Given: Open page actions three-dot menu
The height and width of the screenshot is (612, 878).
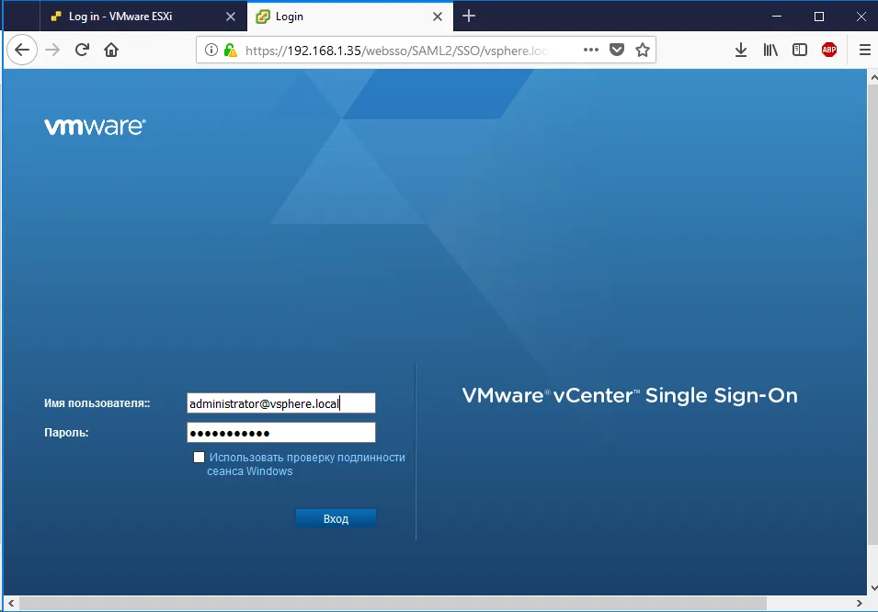Looking at the screenshot, I should point(591,50).
